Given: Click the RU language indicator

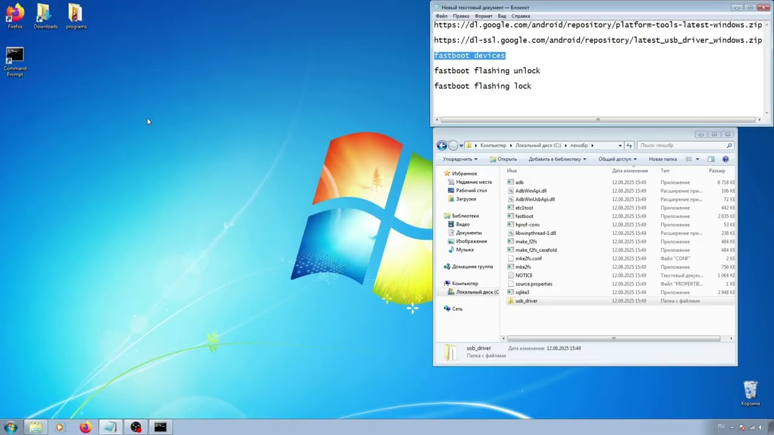Looking at the screenshot, I should [x=721, y=427].
